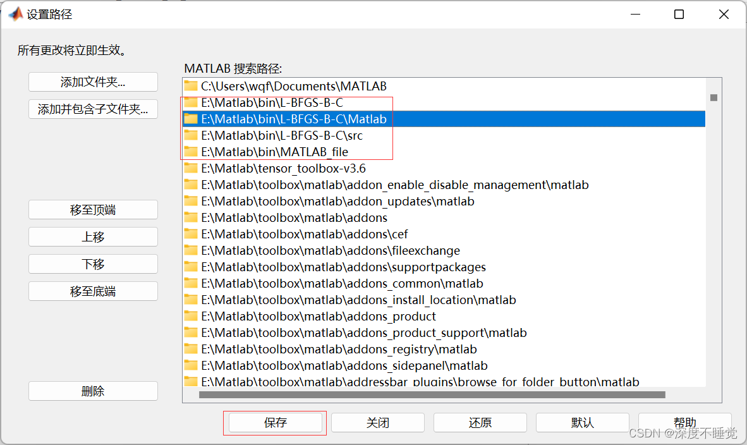Click the 移至底端 button
Image resolution: width=747 pixels, height=445 pixels.
point(93,291)
